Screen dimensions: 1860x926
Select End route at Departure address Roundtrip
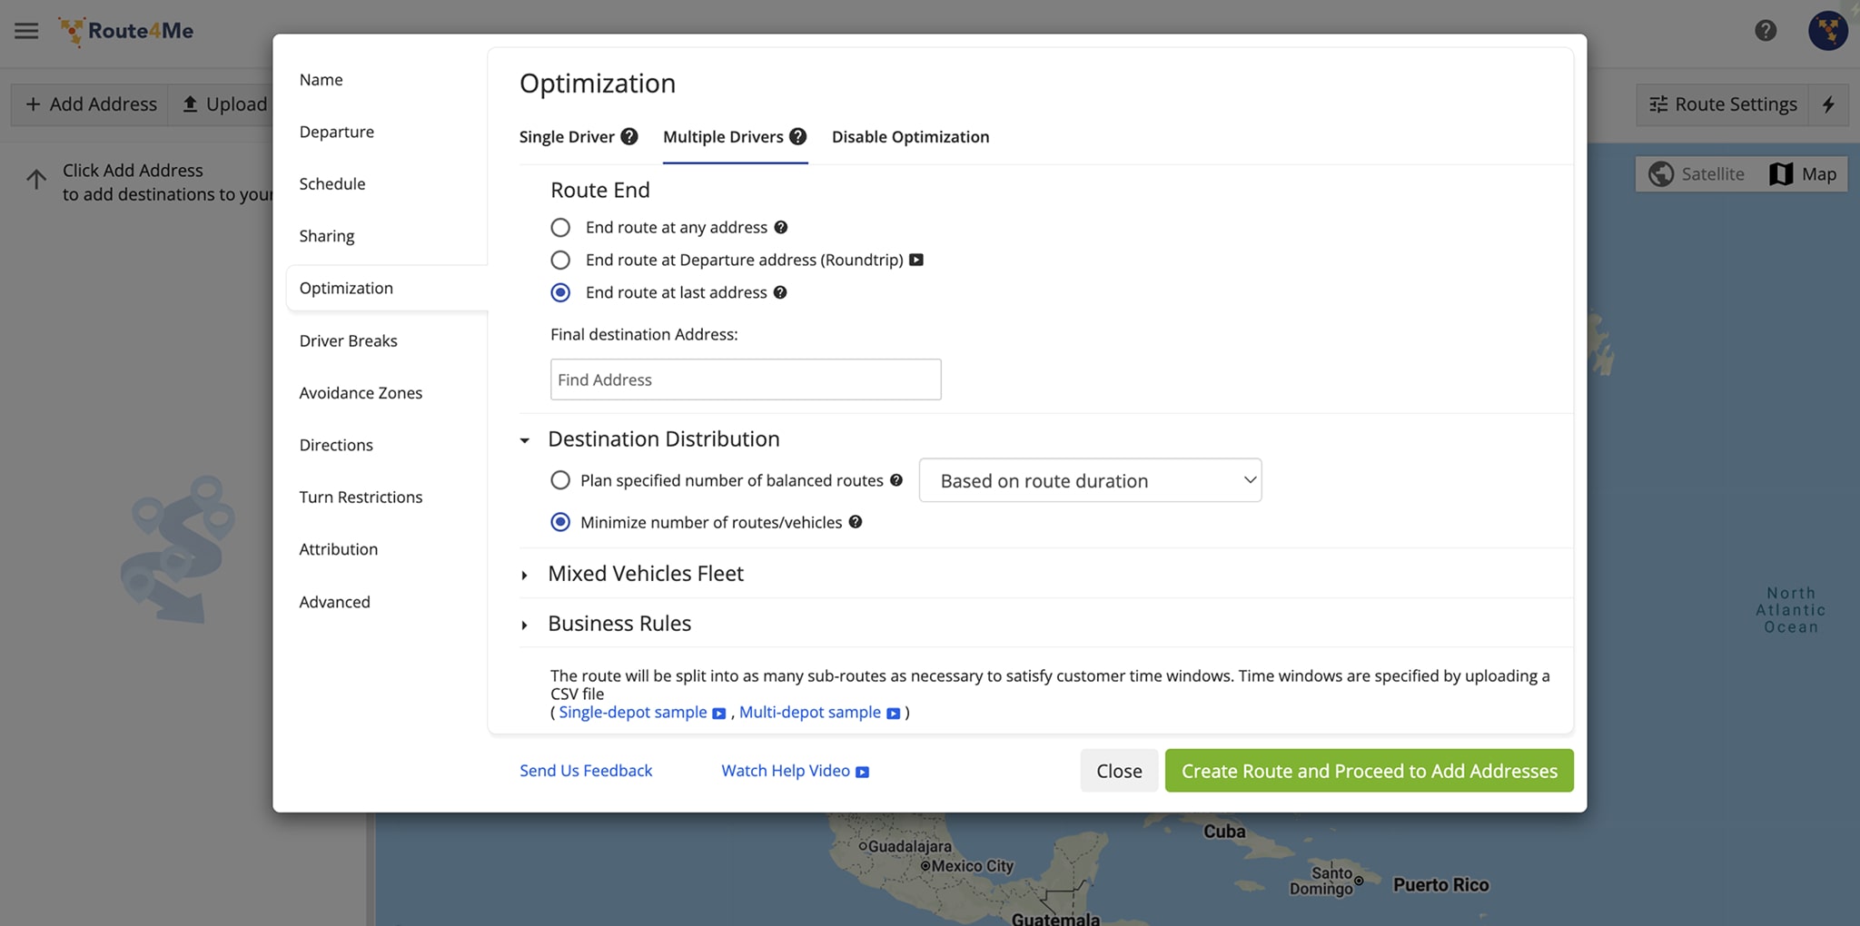[559, 260]
